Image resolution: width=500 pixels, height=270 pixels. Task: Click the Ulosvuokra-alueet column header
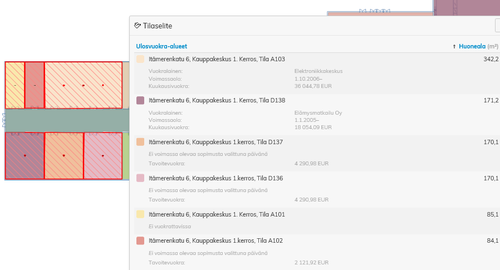161,47
